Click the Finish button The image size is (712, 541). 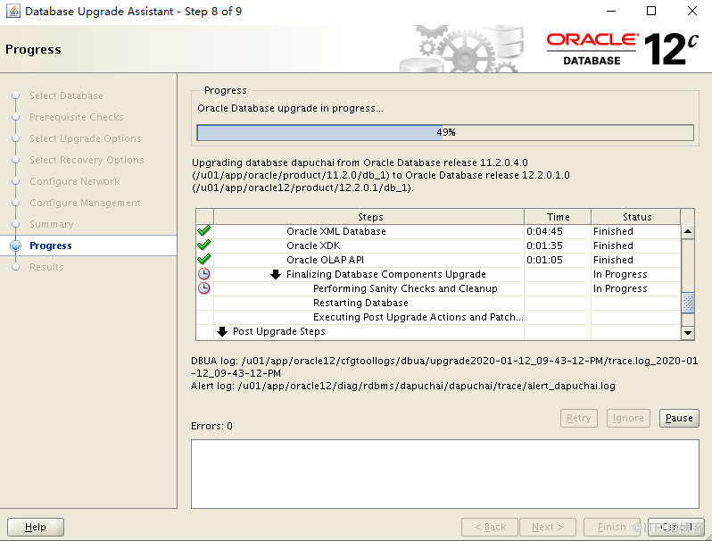pos(612,527)
